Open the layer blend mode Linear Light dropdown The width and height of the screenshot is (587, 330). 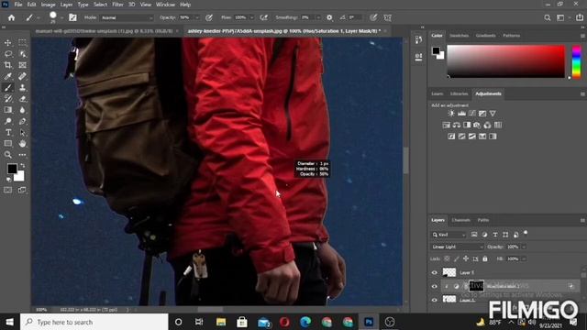457,247
